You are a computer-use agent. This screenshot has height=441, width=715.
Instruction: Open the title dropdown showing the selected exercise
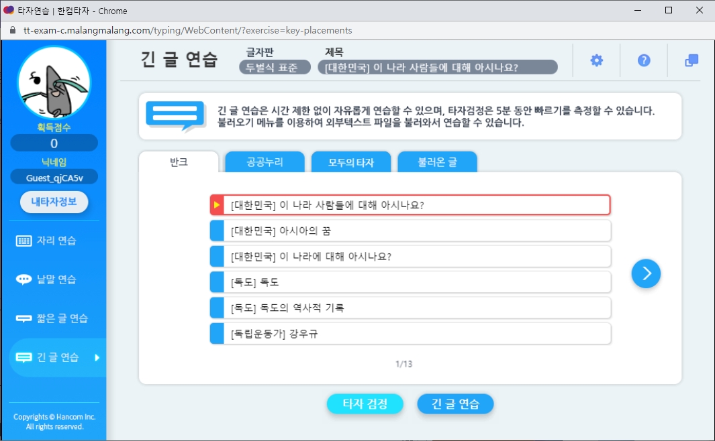tap(440, 66)
